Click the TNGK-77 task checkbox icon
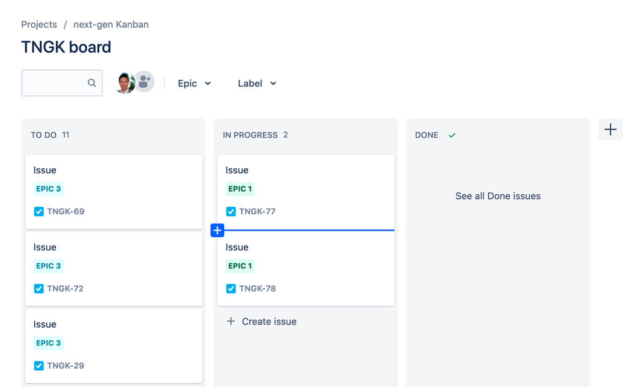Viewport: 631px width, 387px height. coord(231,211)
